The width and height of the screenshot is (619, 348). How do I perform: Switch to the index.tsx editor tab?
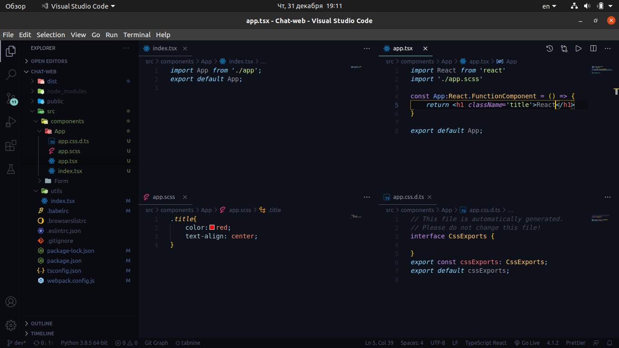[x=165, y=48]
